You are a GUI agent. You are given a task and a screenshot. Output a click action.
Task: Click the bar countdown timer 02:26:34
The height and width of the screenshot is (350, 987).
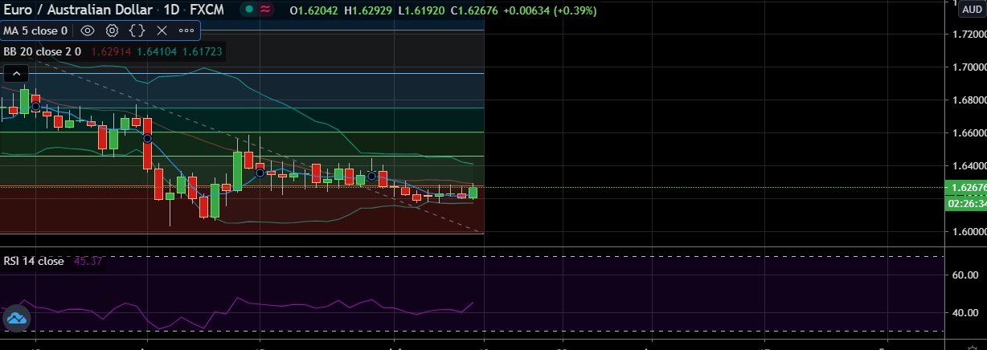coord(967,204)
